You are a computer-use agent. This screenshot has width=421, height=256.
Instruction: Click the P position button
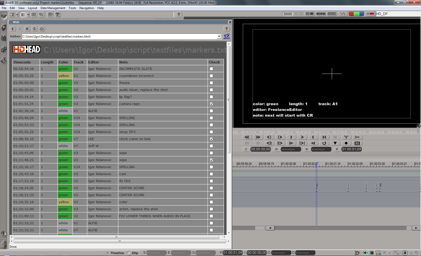tap(337, 149)
